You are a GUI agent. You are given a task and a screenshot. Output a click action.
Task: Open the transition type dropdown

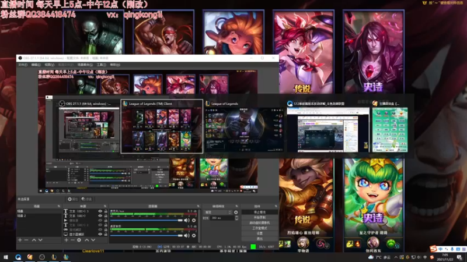click(218, 213)
